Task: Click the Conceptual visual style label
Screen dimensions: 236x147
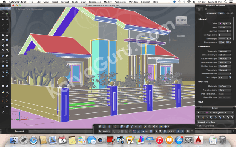Action: pyautogui.click(x=37, y=9)
